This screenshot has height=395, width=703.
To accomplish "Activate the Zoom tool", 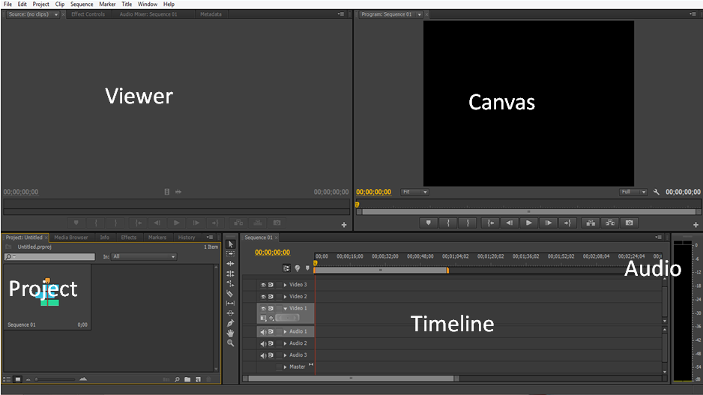I will [x=231, y=343].
